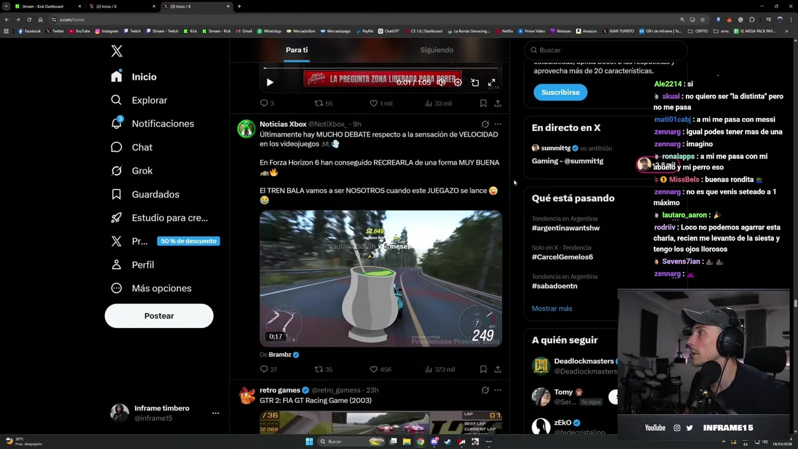Open File Explorer from the taskbar
The image size is (798, 449).
click(406, 442)
